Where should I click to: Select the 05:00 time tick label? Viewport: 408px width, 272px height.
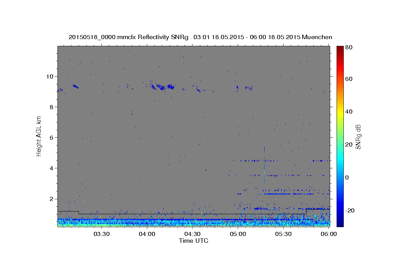pos(238,234)
